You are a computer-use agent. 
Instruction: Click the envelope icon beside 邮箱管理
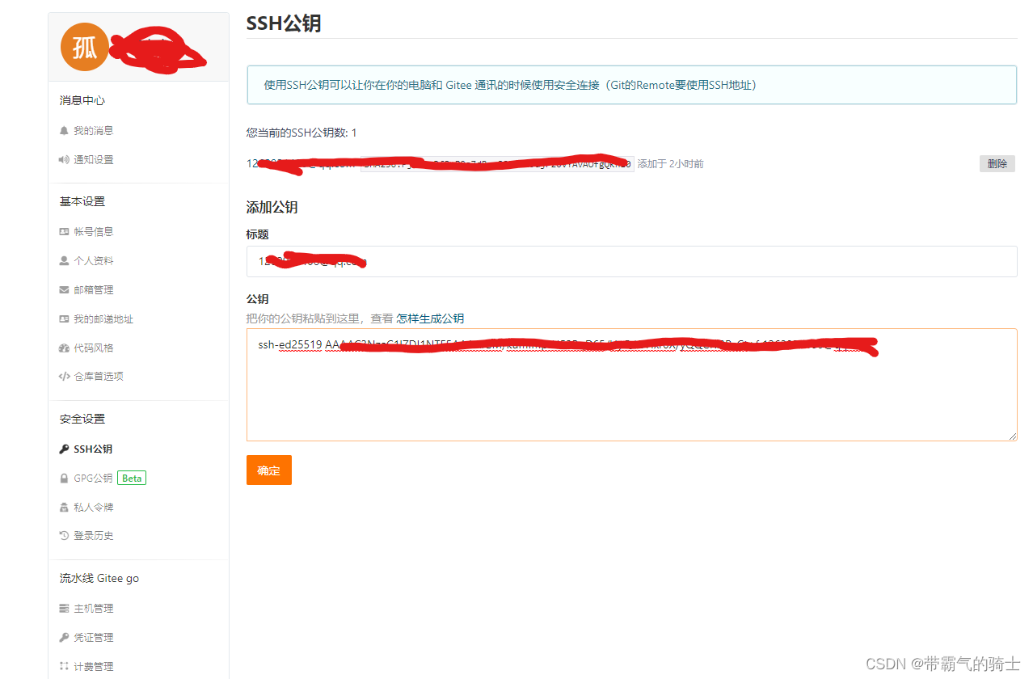click(x=64, y=289)
